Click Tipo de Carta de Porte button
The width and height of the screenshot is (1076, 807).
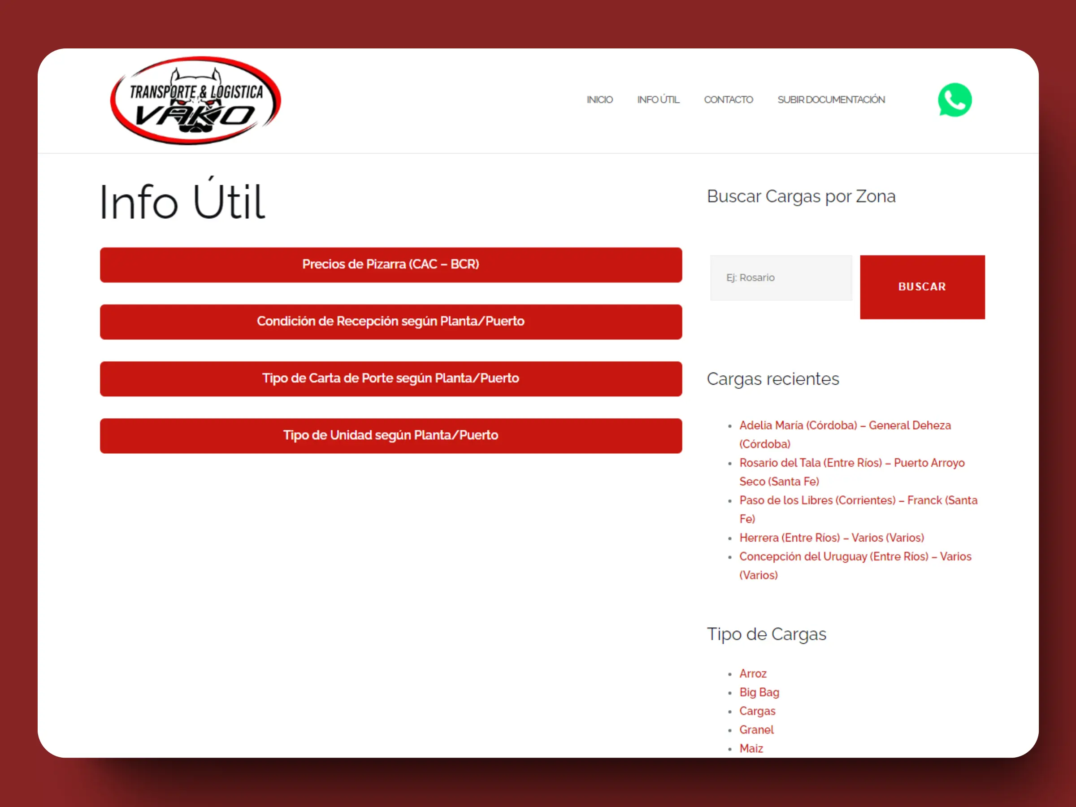[390, 378]
